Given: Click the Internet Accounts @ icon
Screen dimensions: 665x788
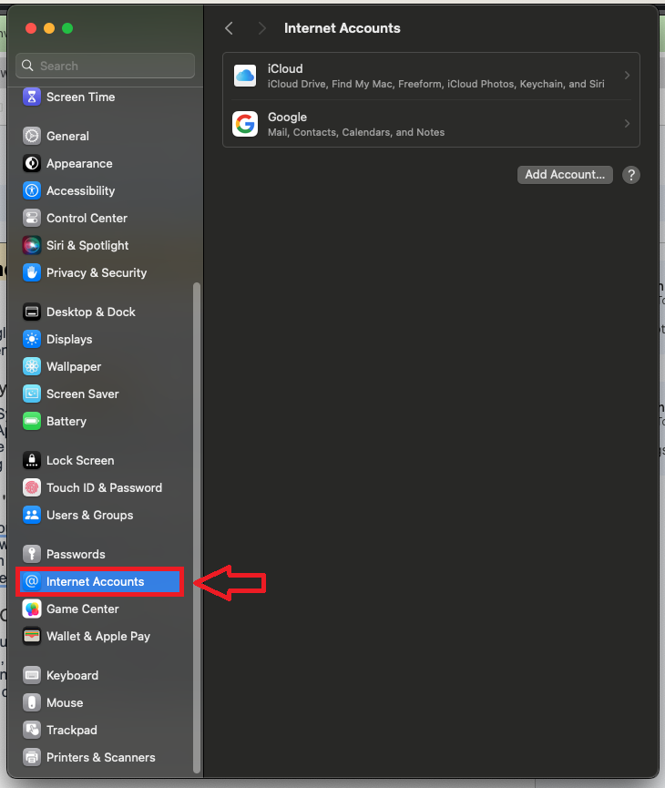Looking at the screenshot, I should tap(32, 581).
